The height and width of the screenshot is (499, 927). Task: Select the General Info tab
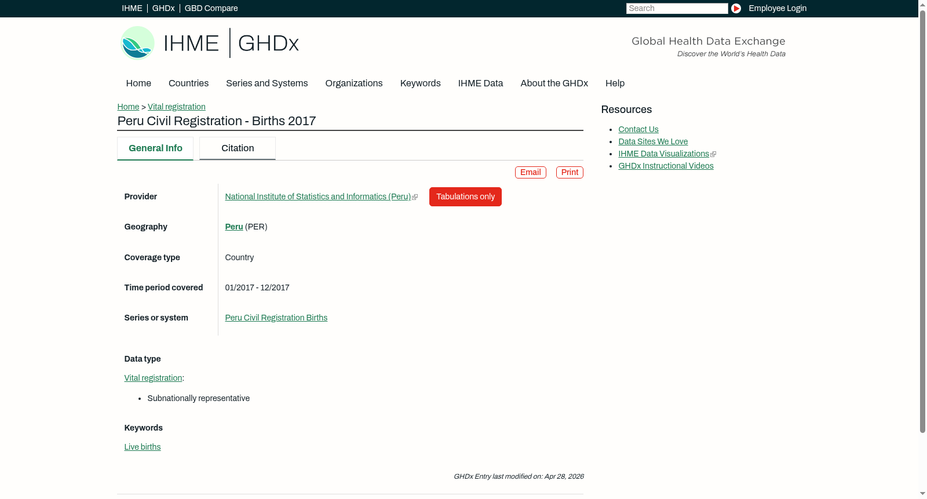click(155, 148)
